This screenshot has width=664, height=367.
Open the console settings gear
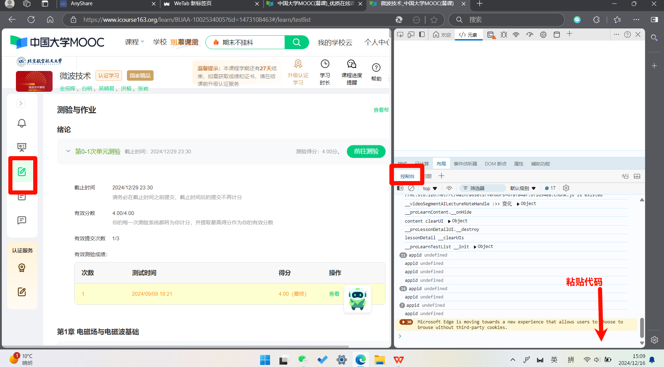coord(566,188)
